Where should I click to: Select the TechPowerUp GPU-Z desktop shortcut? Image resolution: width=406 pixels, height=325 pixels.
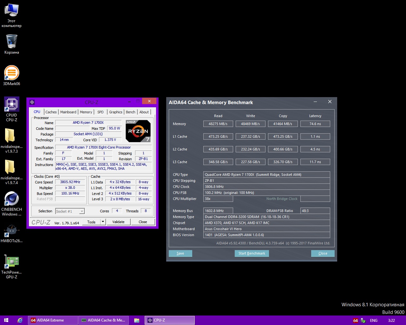pos(11,267)
